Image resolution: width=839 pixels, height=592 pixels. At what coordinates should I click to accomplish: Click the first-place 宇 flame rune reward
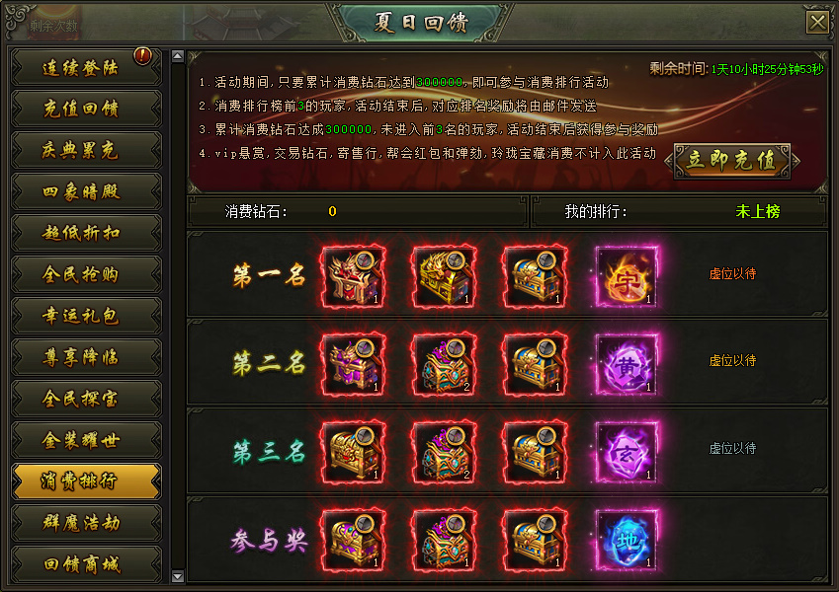627,277
